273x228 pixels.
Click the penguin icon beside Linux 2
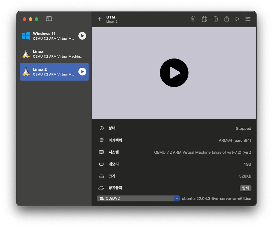[x=26, y=72]
